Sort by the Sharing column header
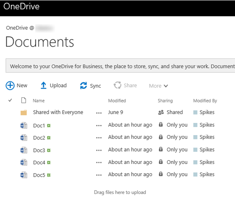Image resolution: width=235 pixels, height=211 pixels. pyautogui.click(x=165, y=100)
